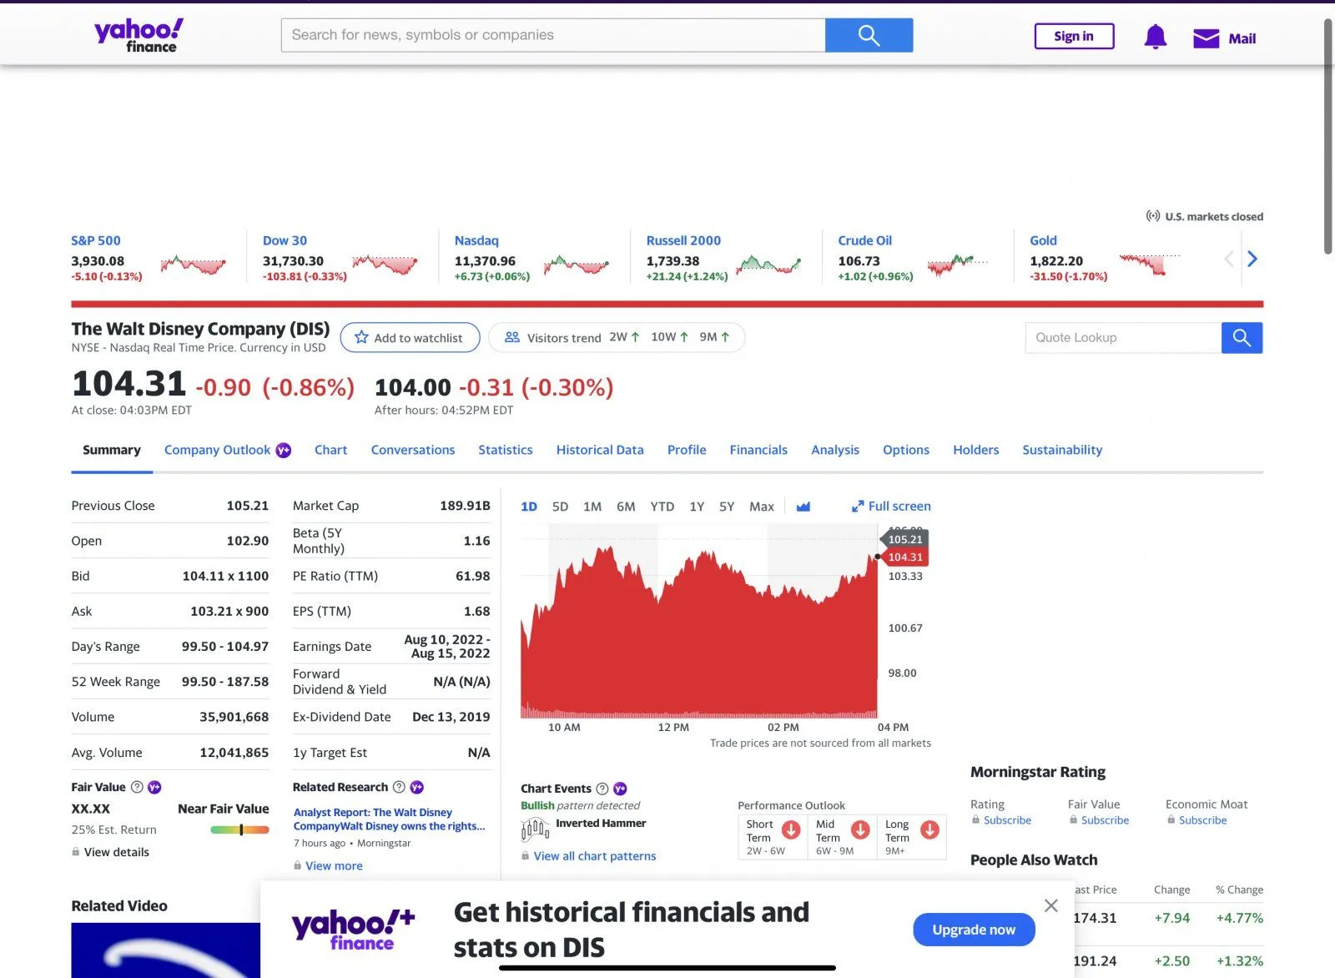Click the blue search magnifier button

[869, 35]
